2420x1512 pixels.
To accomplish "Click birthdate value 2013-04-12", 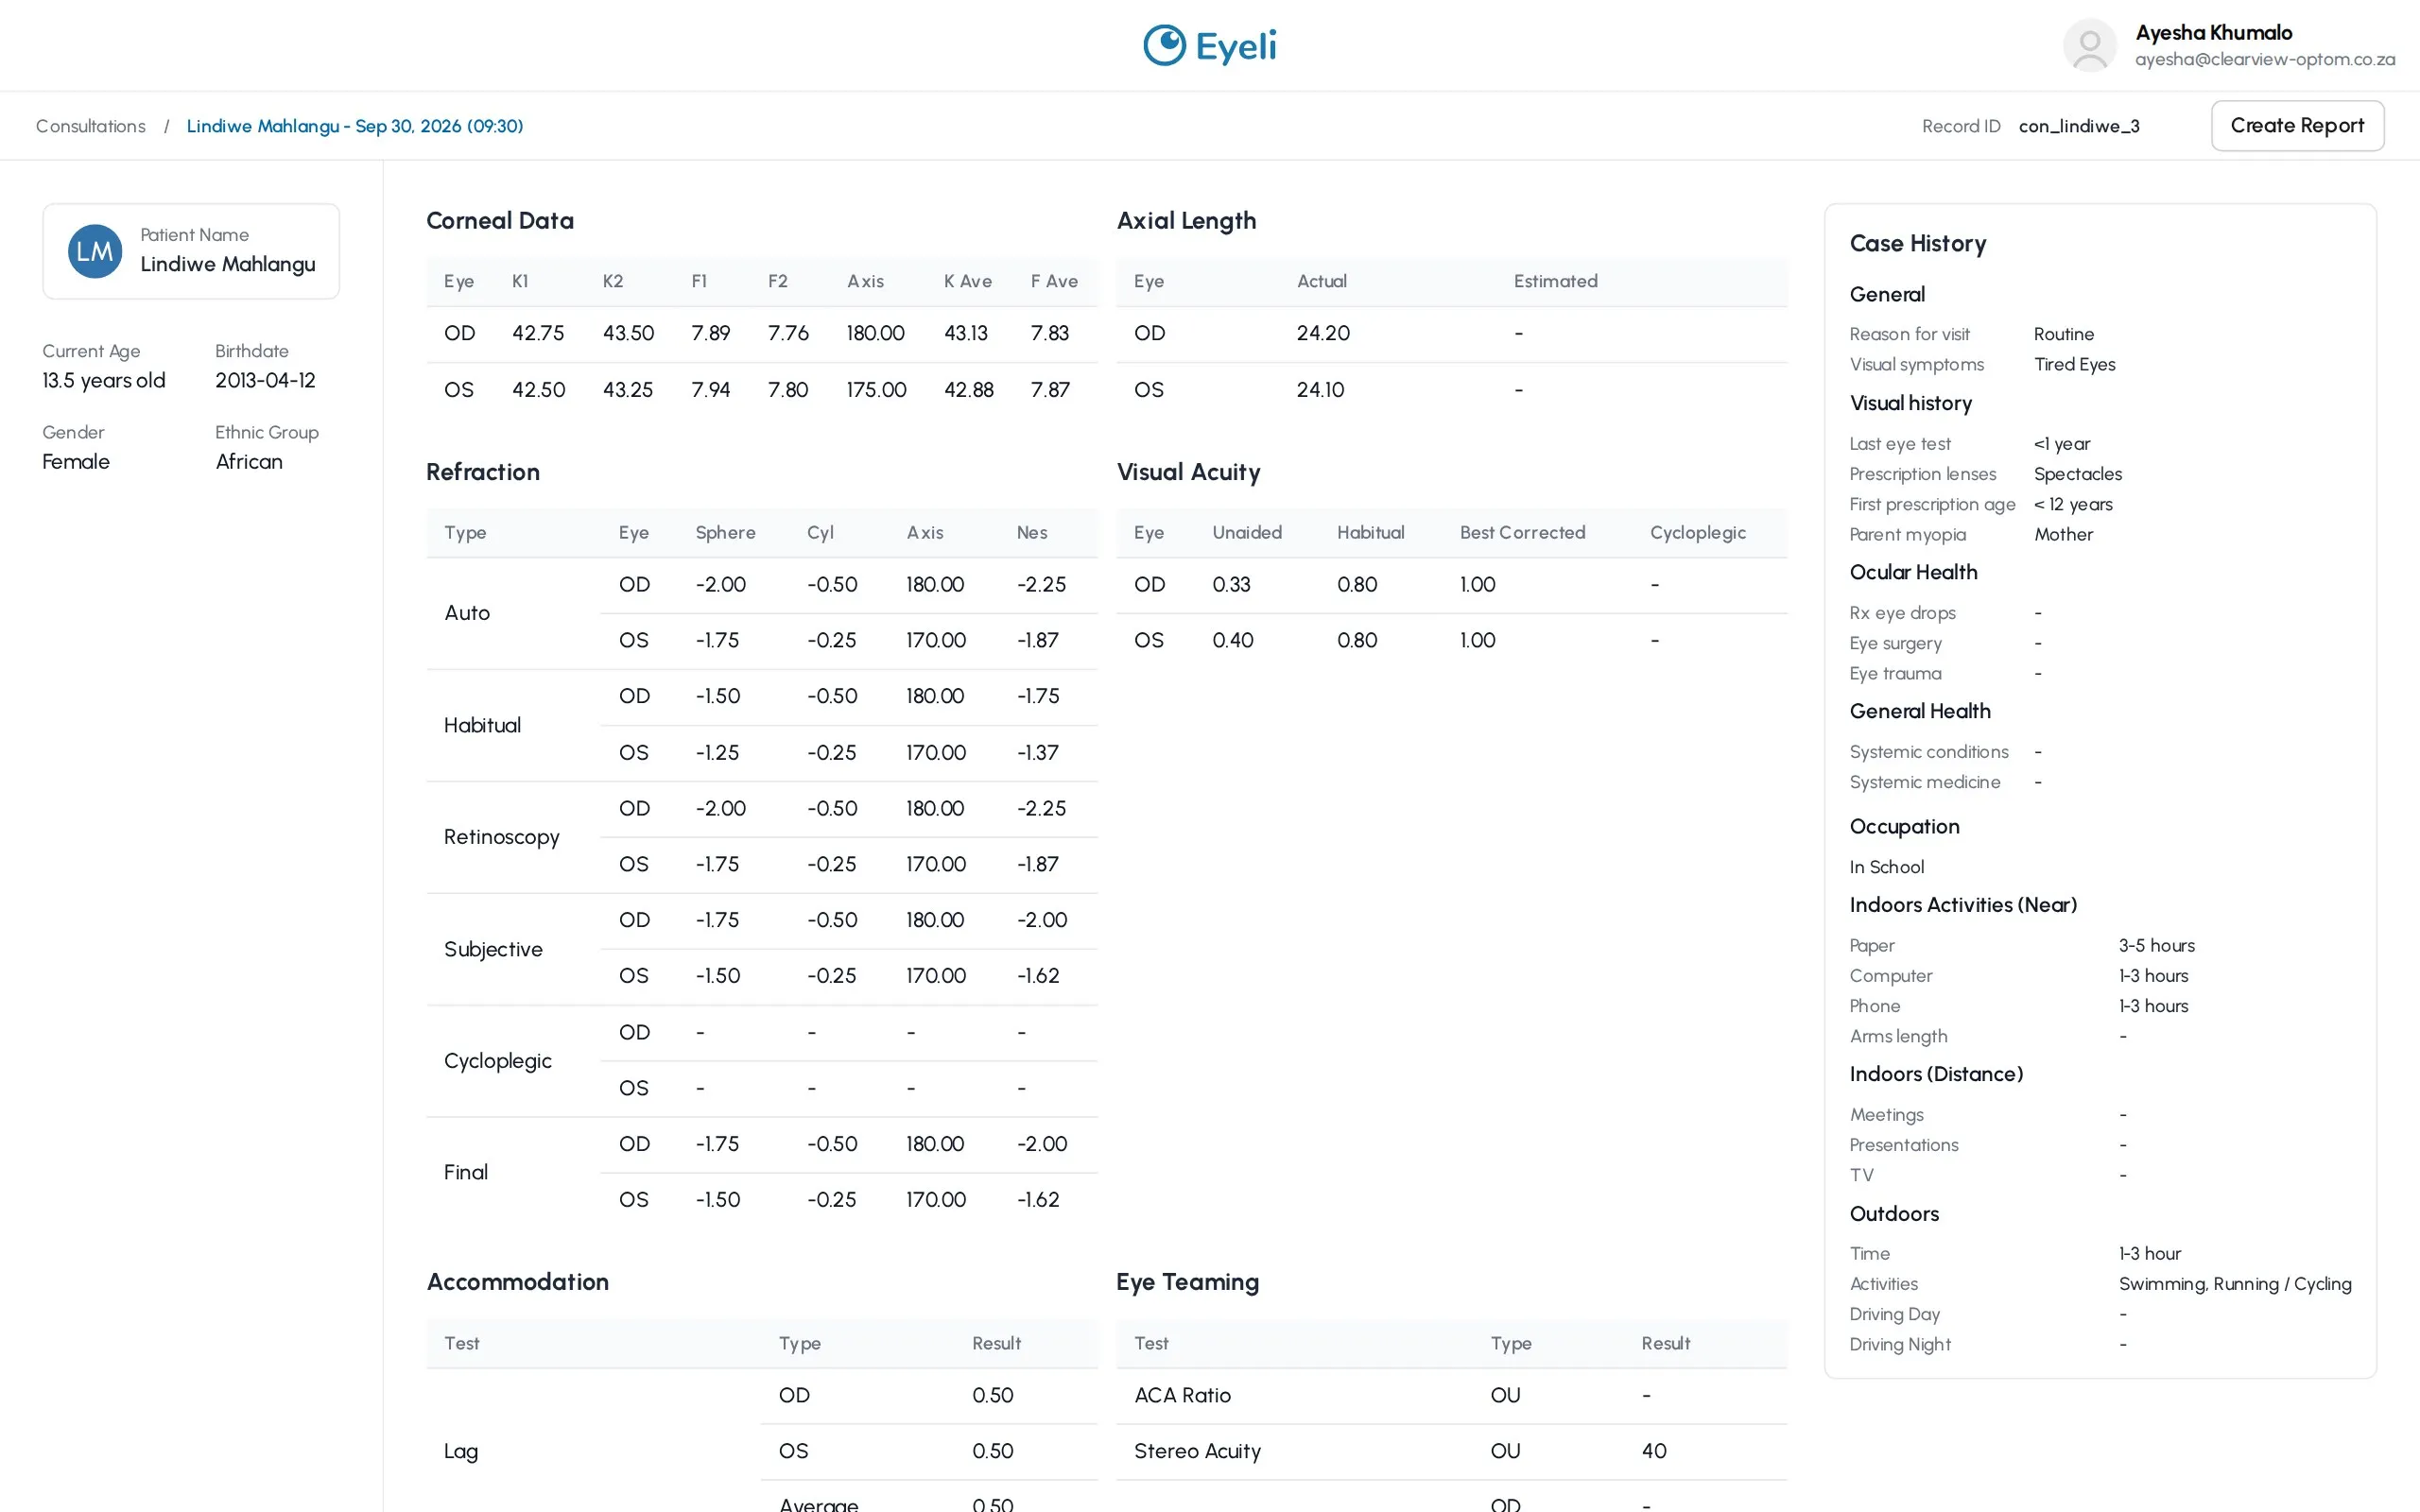I will point(265,381).
